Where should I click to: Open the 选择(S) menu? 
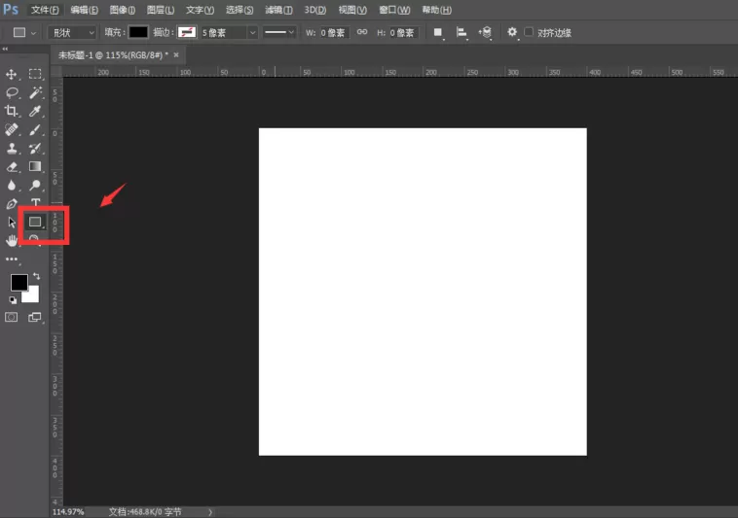(x=240, y=10)
